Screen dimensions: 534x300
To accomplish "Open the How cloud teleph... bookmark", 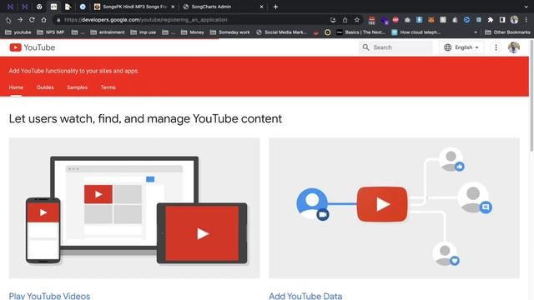I will 416,32.
